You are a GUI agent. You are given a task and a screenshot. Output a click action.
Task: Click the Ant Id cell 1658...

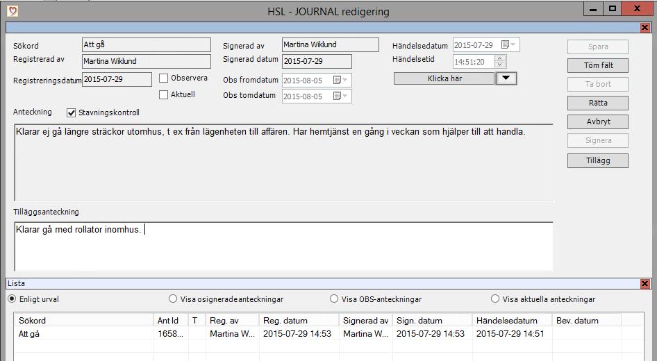pyautogui.click(x=171, y=334)
